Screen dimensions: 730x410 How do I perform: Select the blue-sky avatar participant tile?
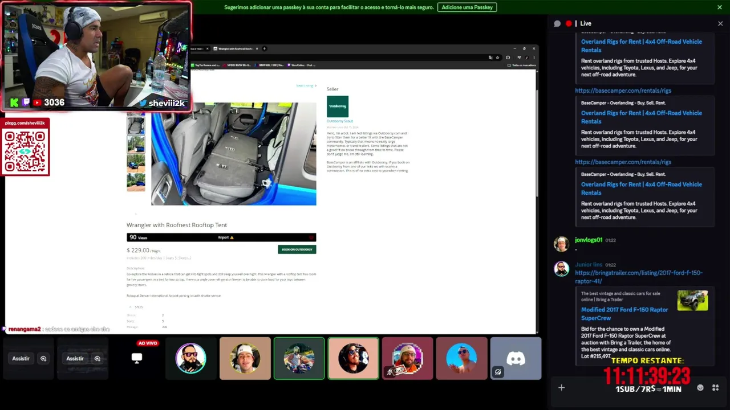[461, 358]
